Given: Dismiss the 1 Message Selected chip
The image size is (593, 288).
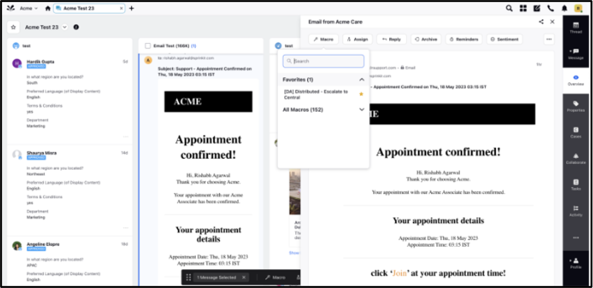Looking at the screenshot, I should tap(244, 278).
